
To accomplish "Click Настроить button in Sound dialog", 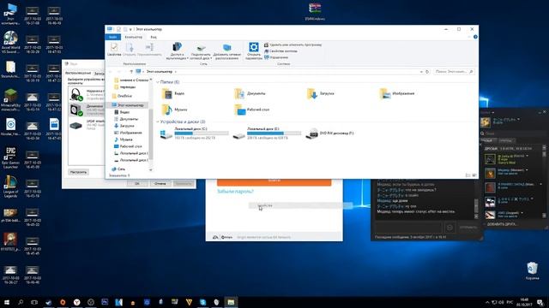I will point(78,172).
